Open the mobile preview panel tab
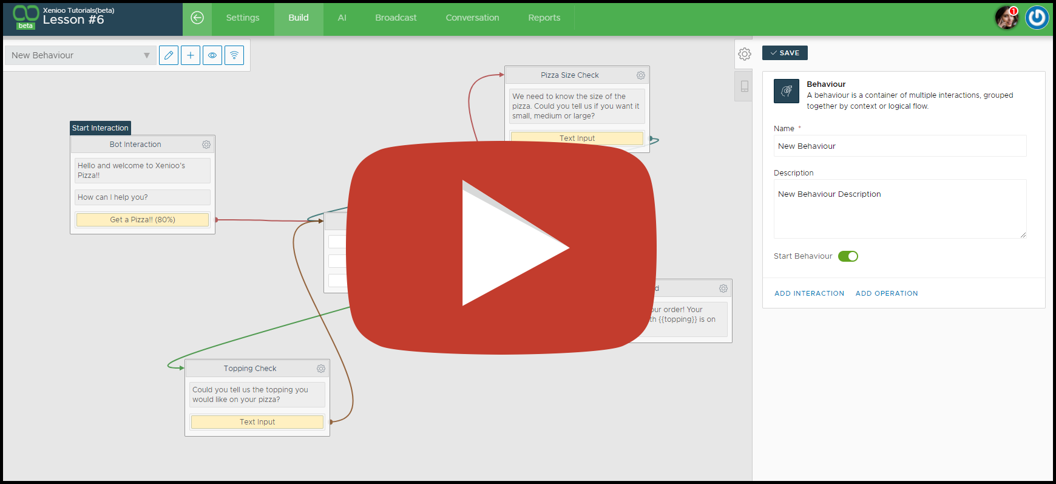This screenshot has width=1056, height=484. click(x=745, y=86)
